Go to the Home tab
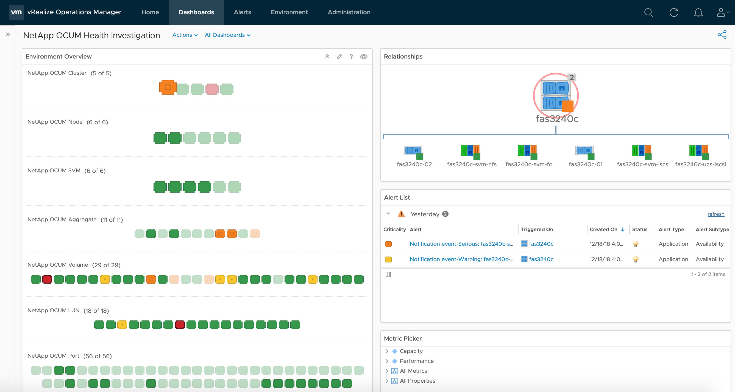This screenshot has height=392, width=735. tap(150, 12)
